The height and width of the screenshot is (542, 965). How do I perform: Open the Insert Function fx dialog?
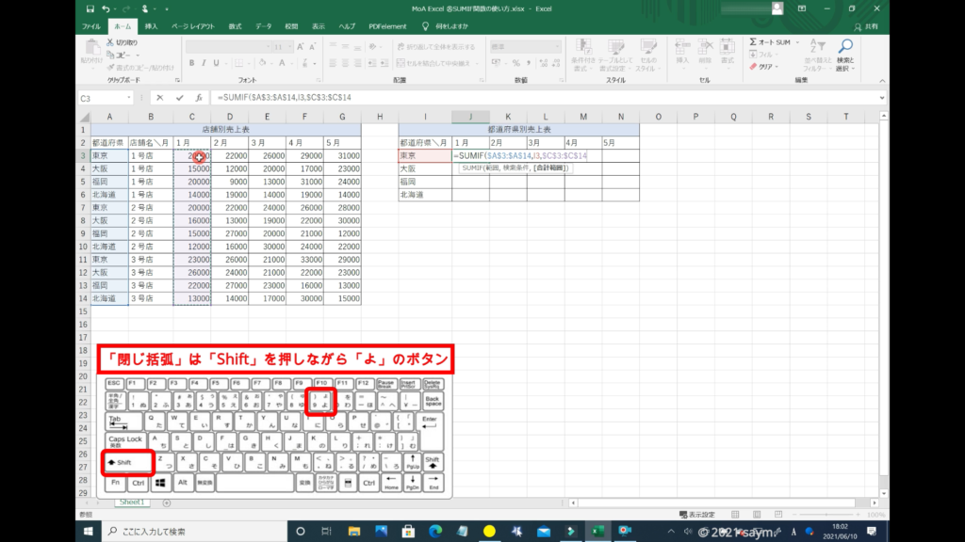click(x=199, y=98)
